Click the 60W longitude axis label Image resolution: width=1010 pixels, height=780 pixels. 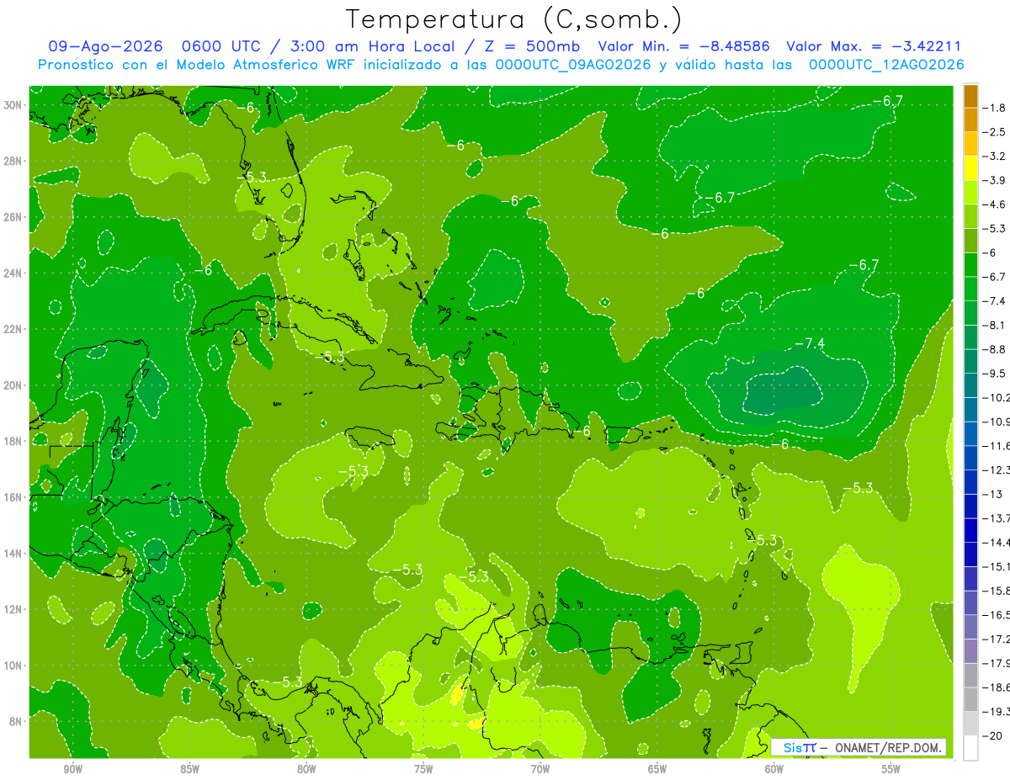click(x=773, y=769)
